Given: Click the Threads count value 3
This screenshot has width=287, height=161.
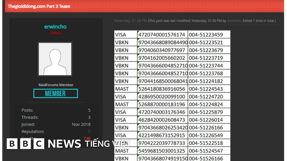Looking at the screenshot, I should click(x=89, y=117).
